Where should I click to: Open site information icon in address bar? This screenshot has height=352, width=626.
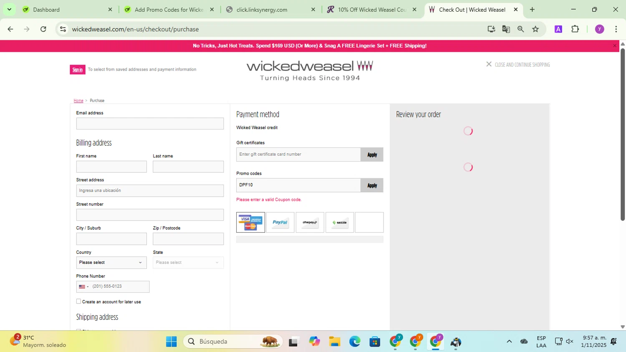(x=63, y=29)
